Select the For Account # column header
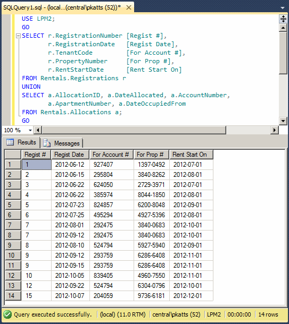Viewport: 289px width, 324px height. pos(111,155)
